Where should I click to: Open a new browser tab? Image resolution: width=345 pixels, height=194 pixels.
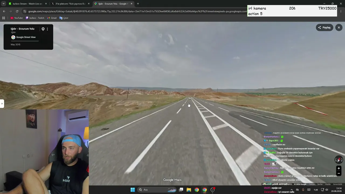point(138,4)
